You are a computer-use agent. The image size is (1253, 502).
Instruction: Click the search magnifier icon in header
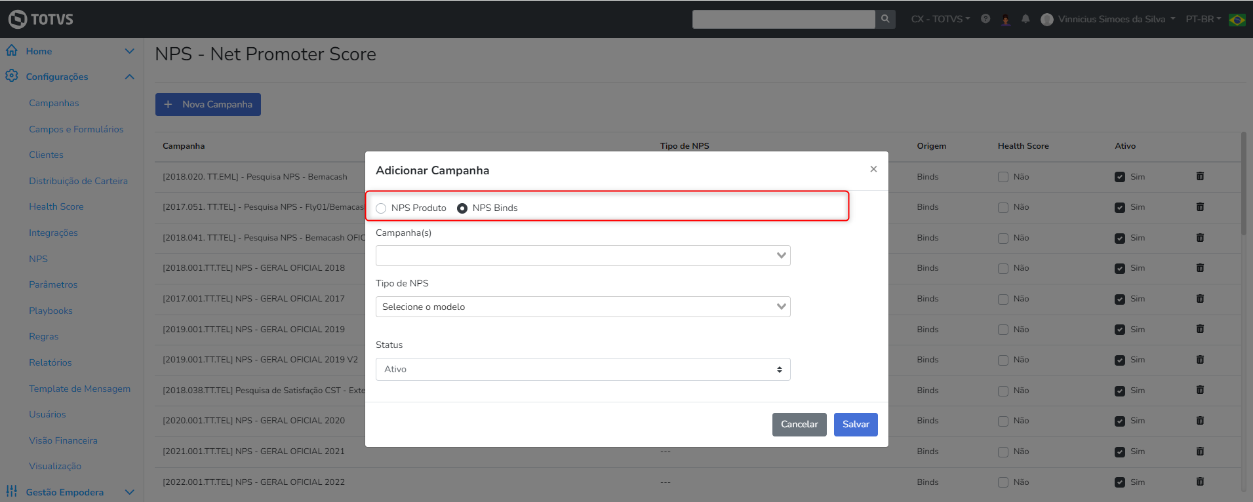tap(885, 19)
